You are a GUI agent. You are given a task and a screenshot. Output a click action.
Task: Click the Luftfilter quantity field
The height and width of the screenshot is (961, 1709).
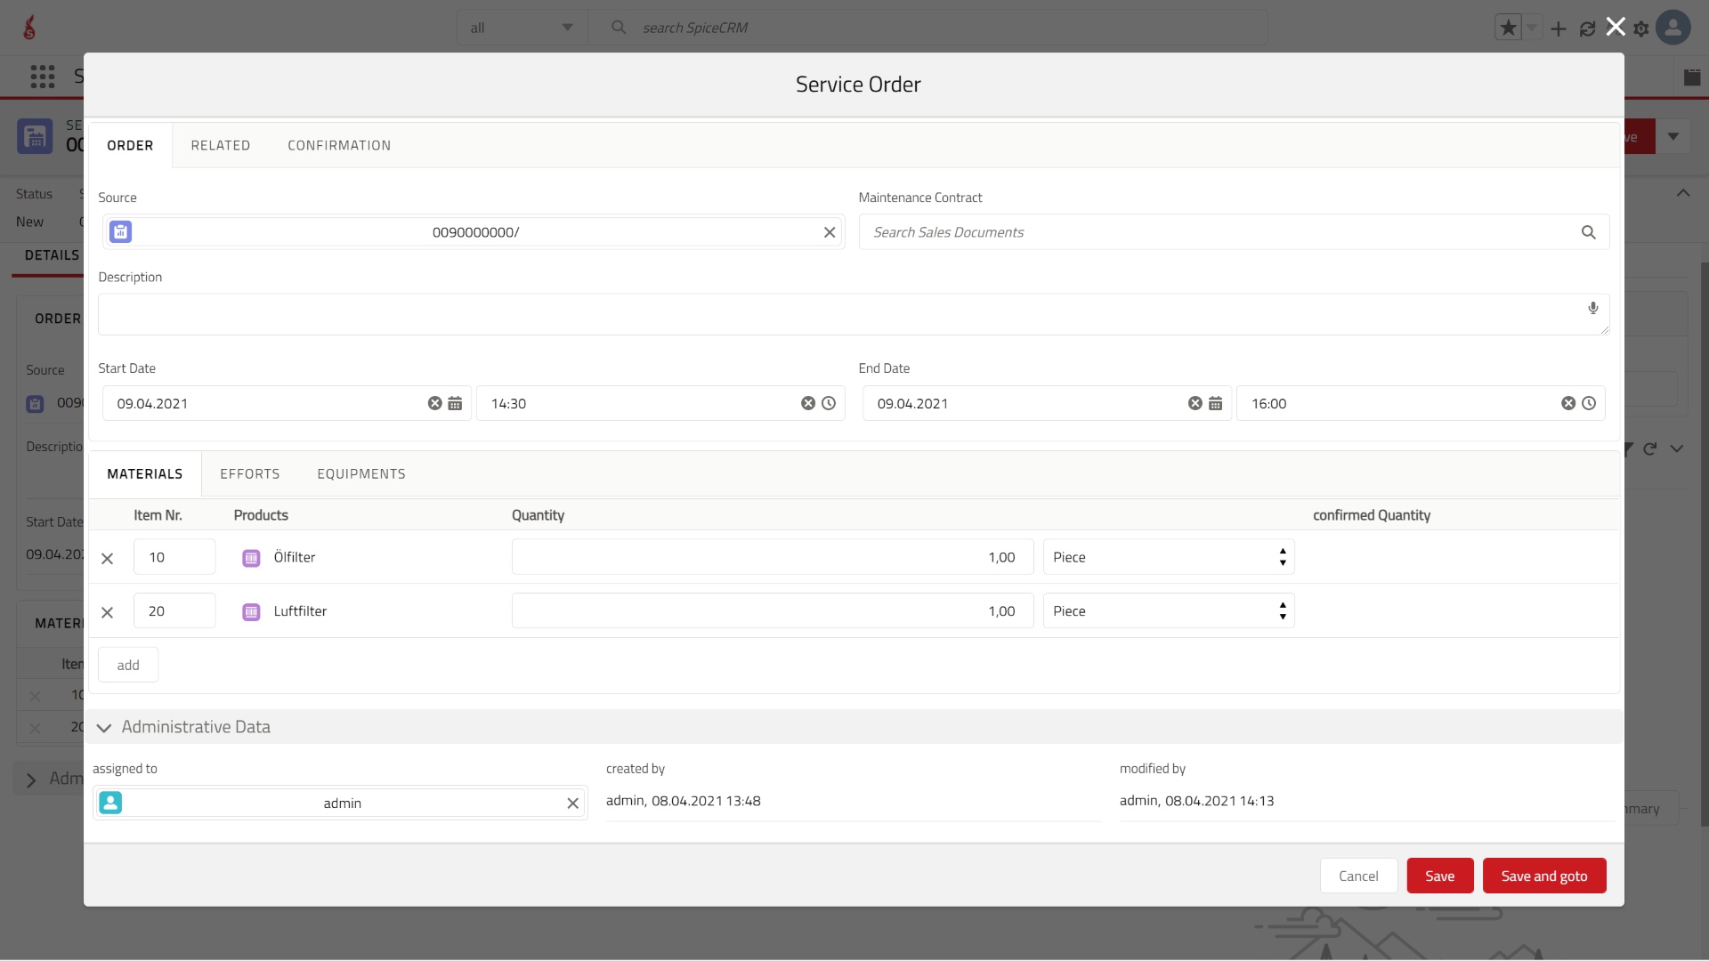(773, 611)
